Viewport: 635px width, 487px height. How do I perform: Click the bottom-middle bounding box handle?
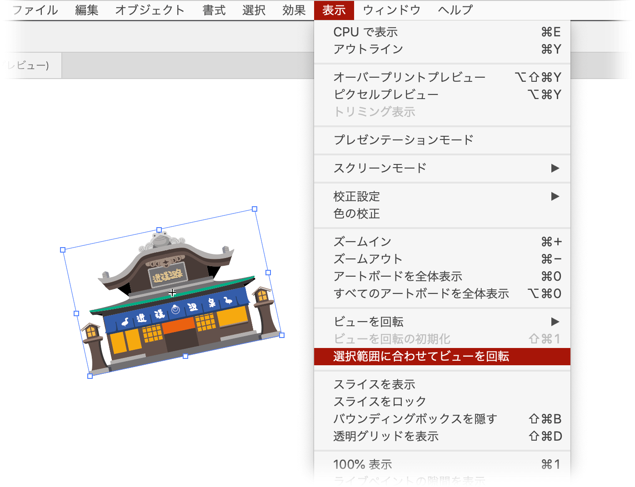point(185,356)
